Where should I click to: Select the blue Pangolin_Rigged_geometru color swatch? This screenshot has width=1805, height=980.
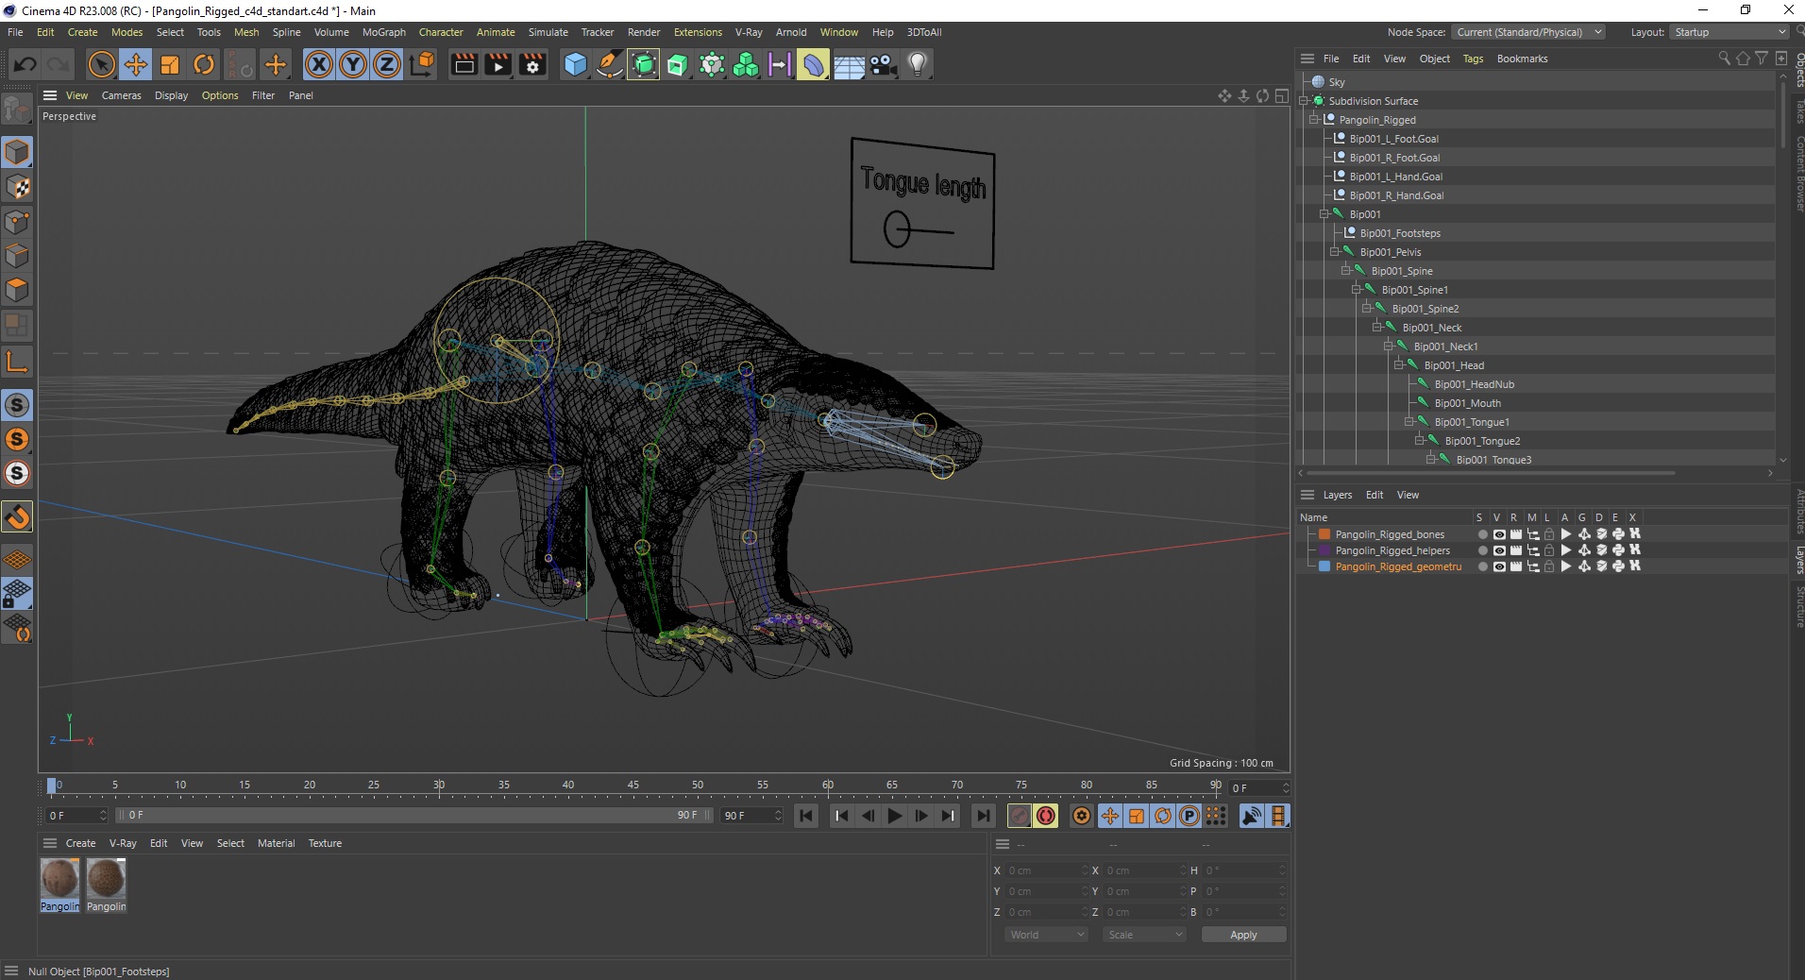coord(1324,566)
